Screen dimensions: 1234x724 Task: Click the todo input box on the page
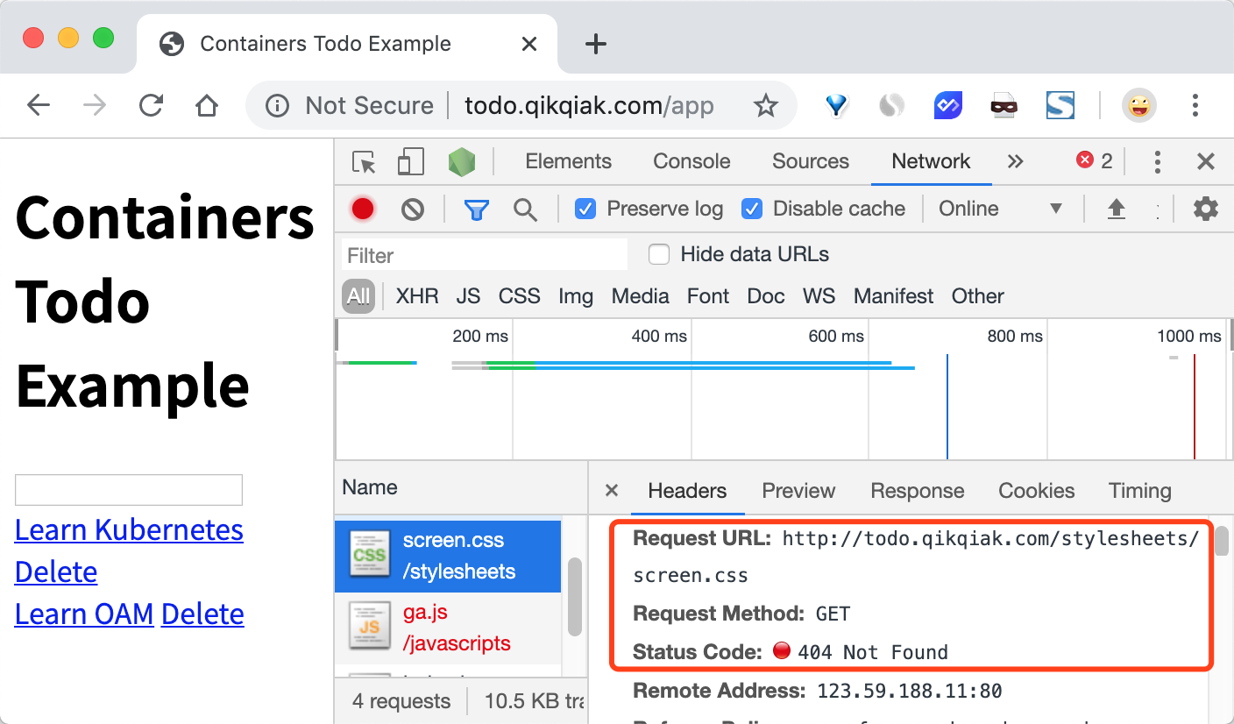129,490
